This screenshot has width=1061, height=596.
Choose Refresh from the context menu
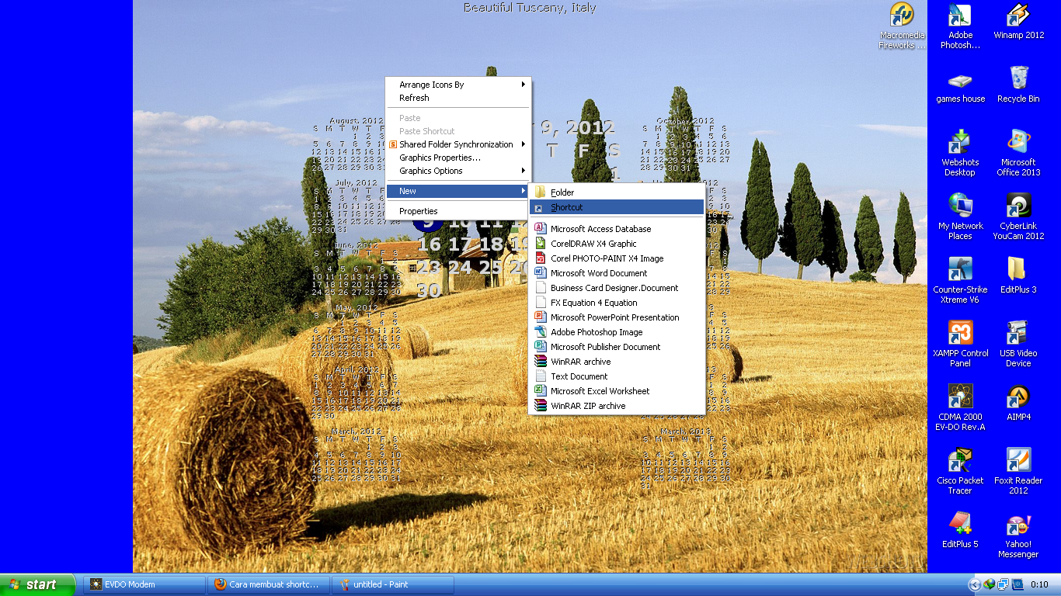(x=458, y=98)
